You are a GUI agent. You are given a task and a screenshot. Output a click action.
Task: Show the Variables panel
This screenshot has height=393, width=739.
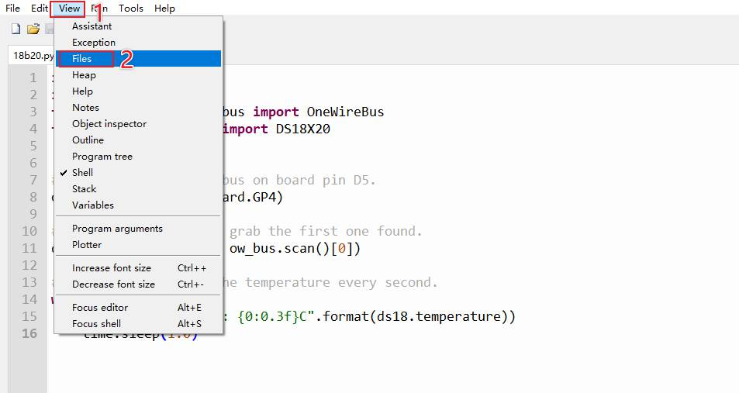pos(92,205)
